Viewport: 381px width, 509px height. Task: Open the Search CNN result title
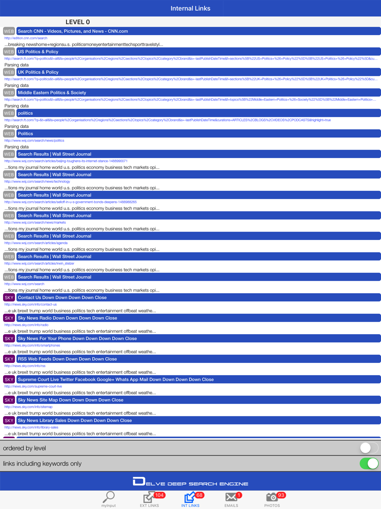pos(199,31)
